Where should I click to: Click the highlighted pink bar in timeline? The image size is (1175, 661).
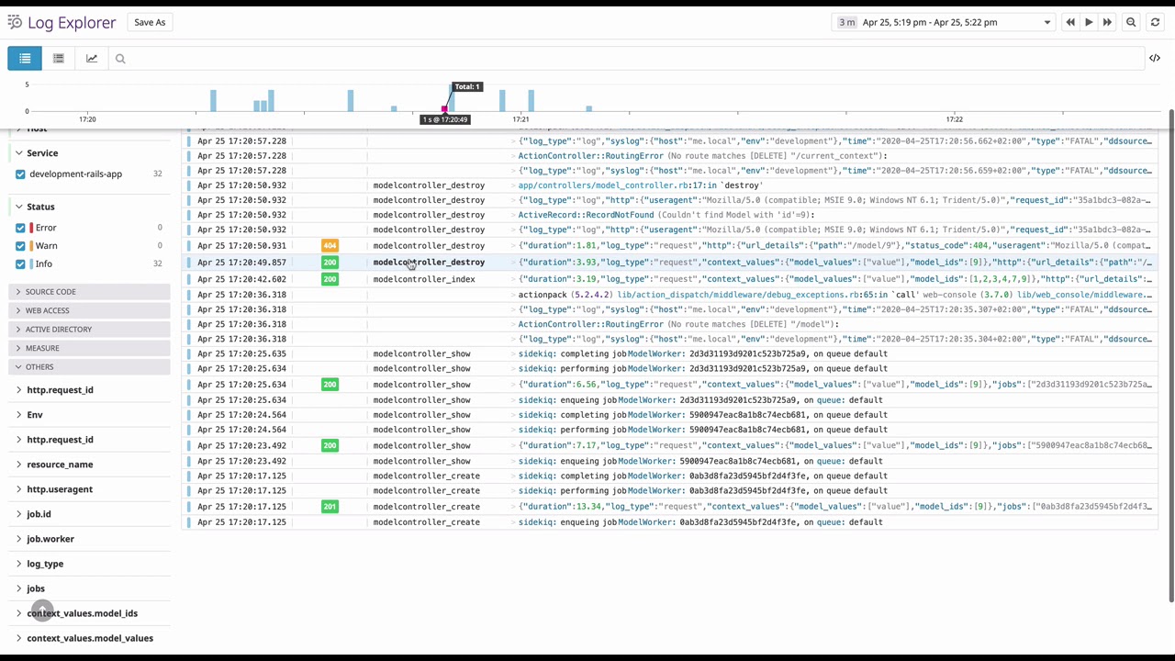click(444, 108)
